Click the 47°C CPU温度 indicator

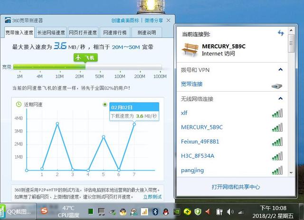pyautogui.click(x=68, y=211)
